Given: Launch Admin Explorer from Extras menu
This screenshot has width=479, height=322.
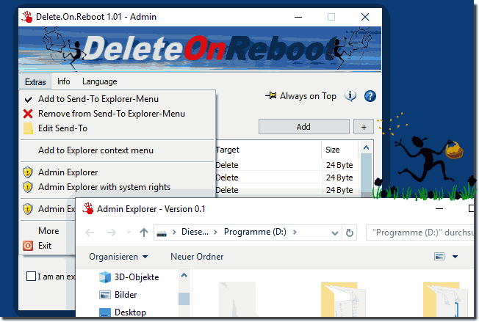Looking at the screenshot, I should (x=118, y=172).
